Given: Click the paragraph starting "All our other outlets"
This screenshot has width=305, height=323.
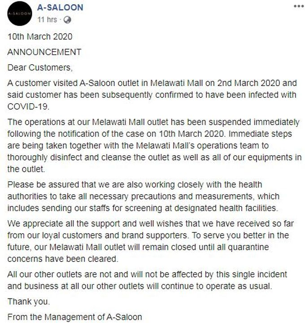Looking at the screenshot, I should tap(148, 280).
